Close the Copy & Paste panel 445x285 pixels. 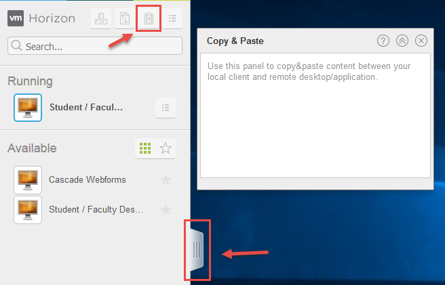pos(421,41)
